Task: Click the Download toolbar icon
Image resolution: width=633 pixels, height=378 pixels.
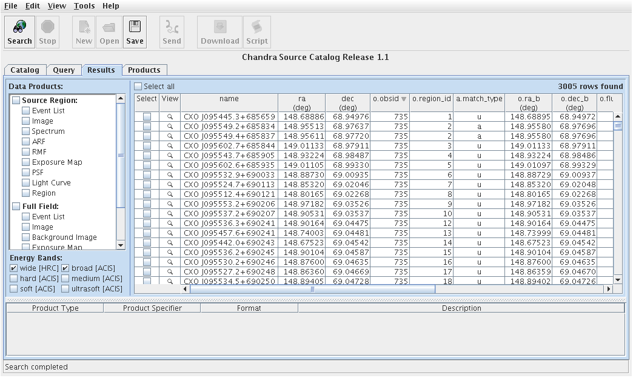Action: [219, 27]
